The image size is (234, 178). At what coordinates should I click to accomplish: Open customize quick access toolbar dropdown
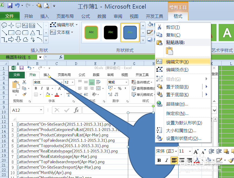54,6
